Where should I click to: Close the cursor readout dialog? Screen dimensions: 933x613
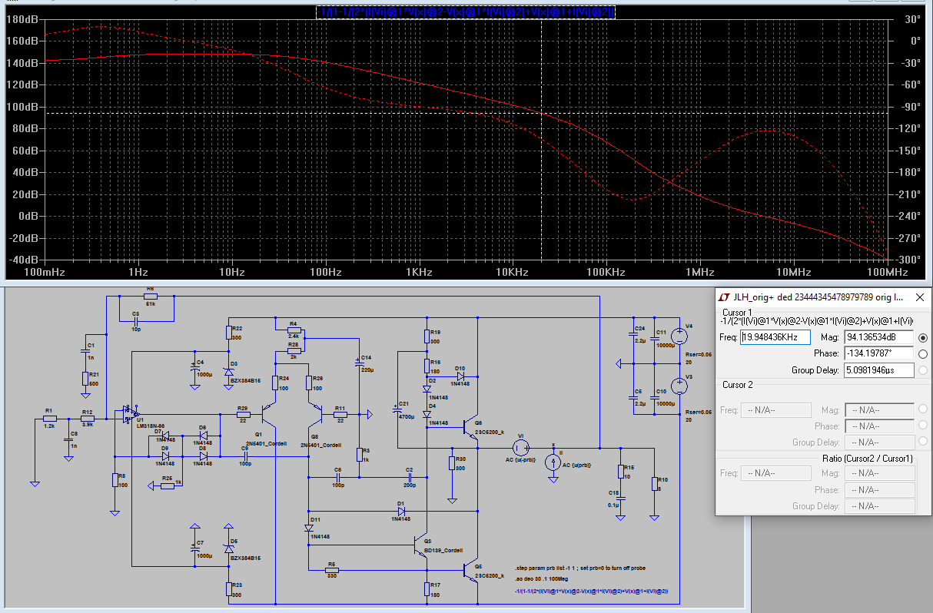[918, 297]
